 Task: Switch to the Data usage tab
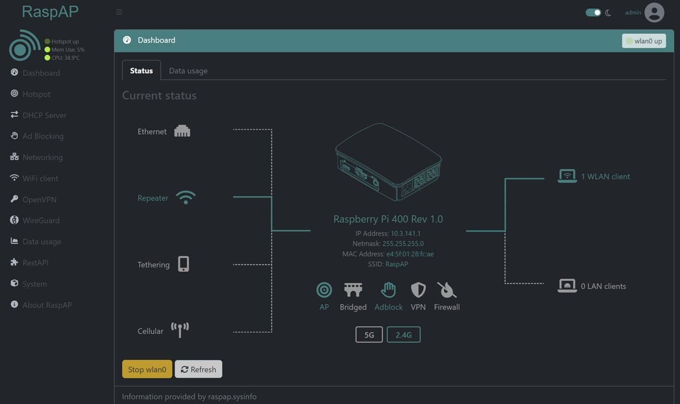coord(188,70)
